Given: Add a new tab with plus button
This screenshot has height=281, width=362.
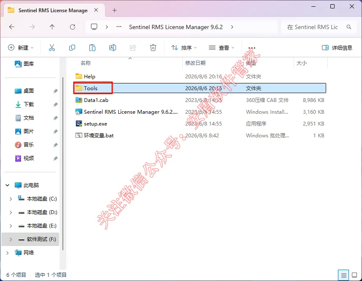Looking at the screenshot, I should point(114,11).
